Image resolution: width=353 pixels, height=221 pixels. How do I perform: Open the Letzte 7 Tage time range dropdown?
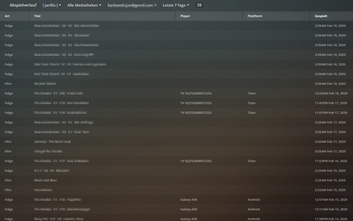click(x=176, y=5)
